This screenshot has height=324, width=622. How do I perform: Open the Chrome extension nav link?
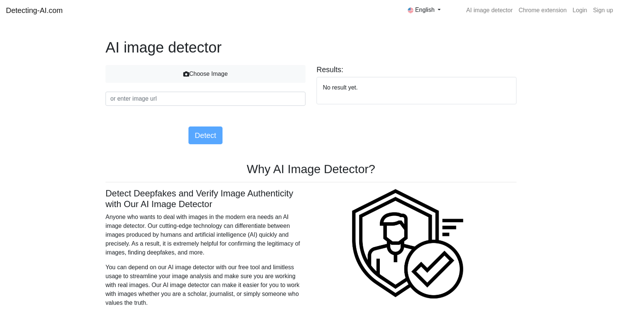pyautogui.click(x=542, y=10)
